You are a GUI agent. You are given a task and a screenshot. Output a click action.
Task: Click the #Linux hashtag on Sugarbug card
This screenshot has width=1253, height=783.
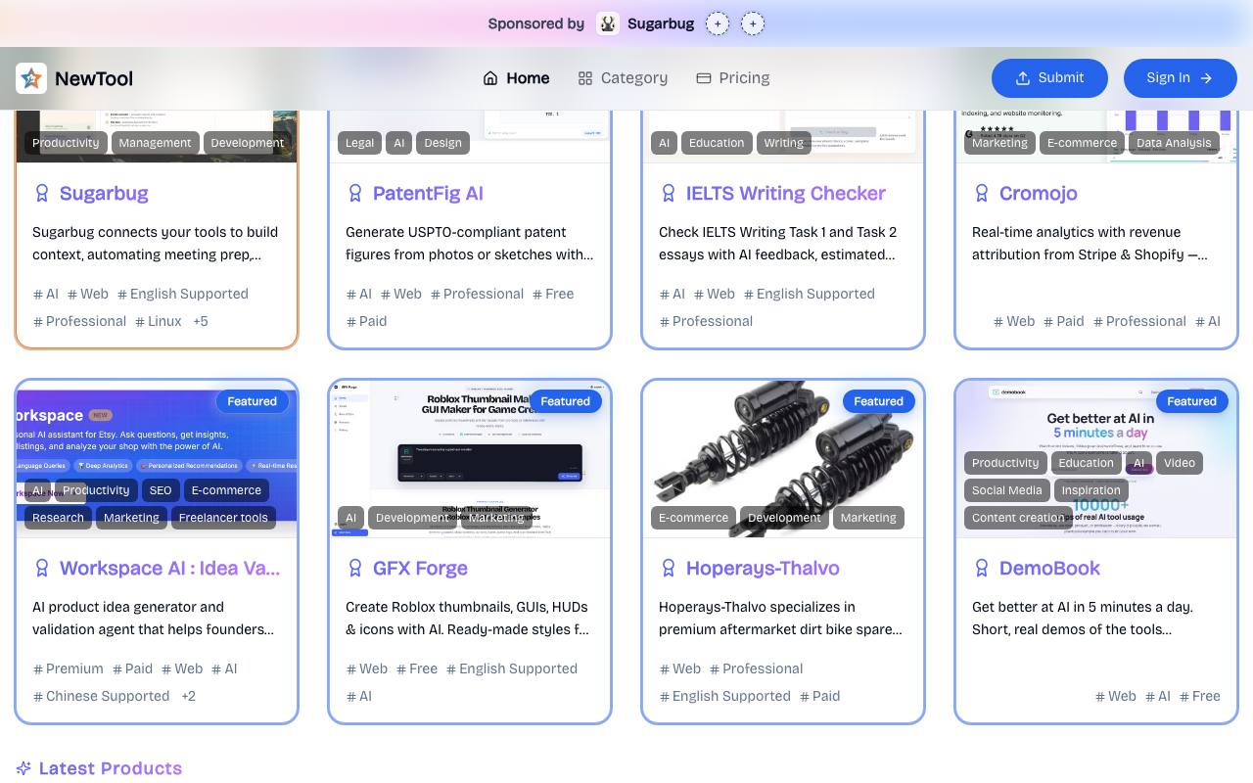tap(159, 321)
